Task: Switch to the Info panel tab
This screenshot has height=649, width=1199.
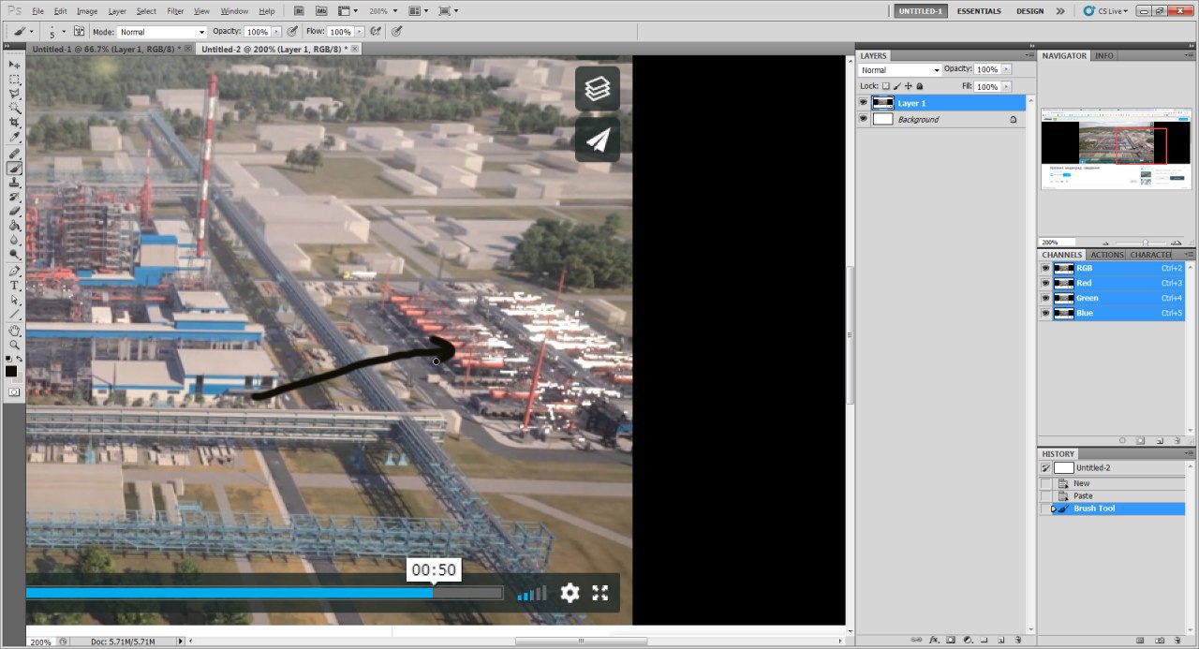Action: coord(1104,56)
